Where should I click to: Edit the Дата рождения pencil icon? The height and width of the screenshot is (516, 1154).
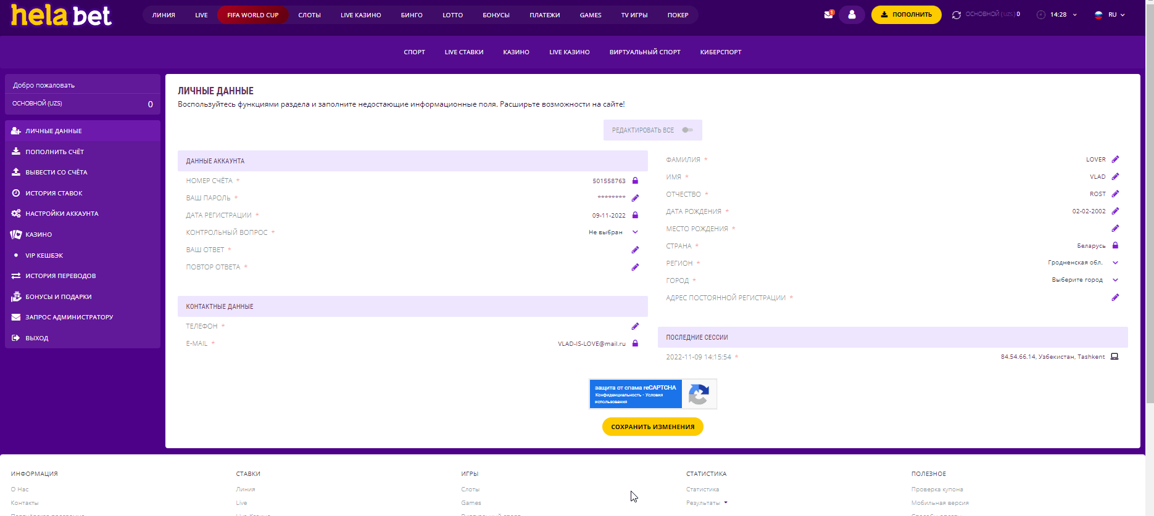pos(1115,211)
